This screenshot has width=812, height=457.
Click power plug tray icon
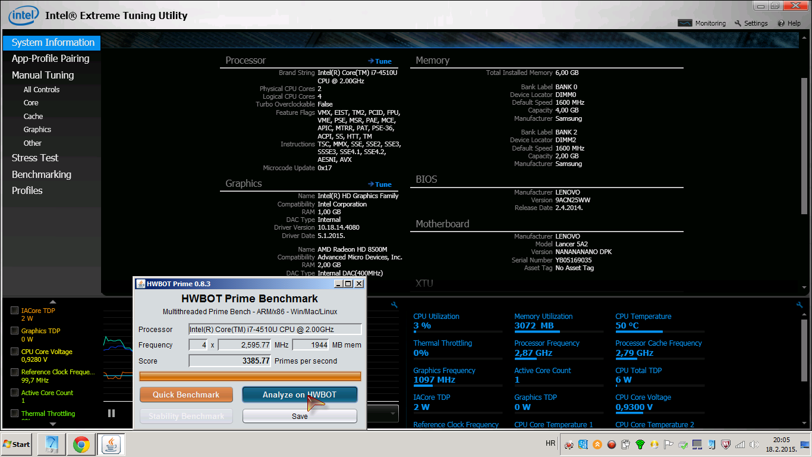click(x=626, y=445)
